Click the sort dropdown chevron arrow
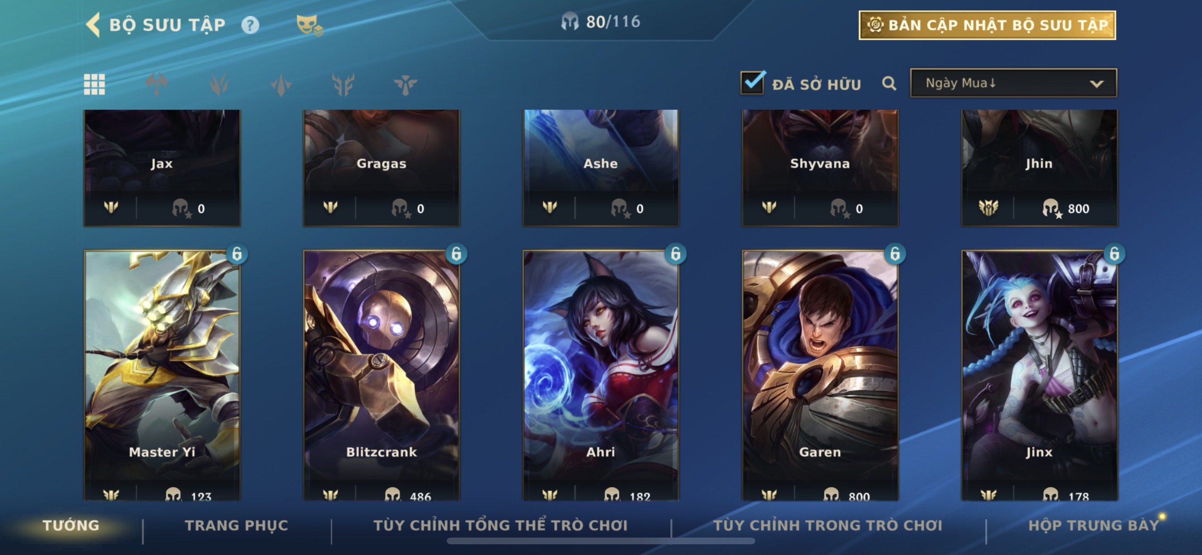 pyautogui.click(x=1096, y=84)
